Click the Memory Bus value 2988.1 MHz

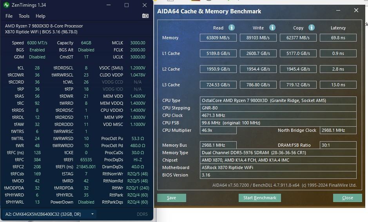click(218, 145)
